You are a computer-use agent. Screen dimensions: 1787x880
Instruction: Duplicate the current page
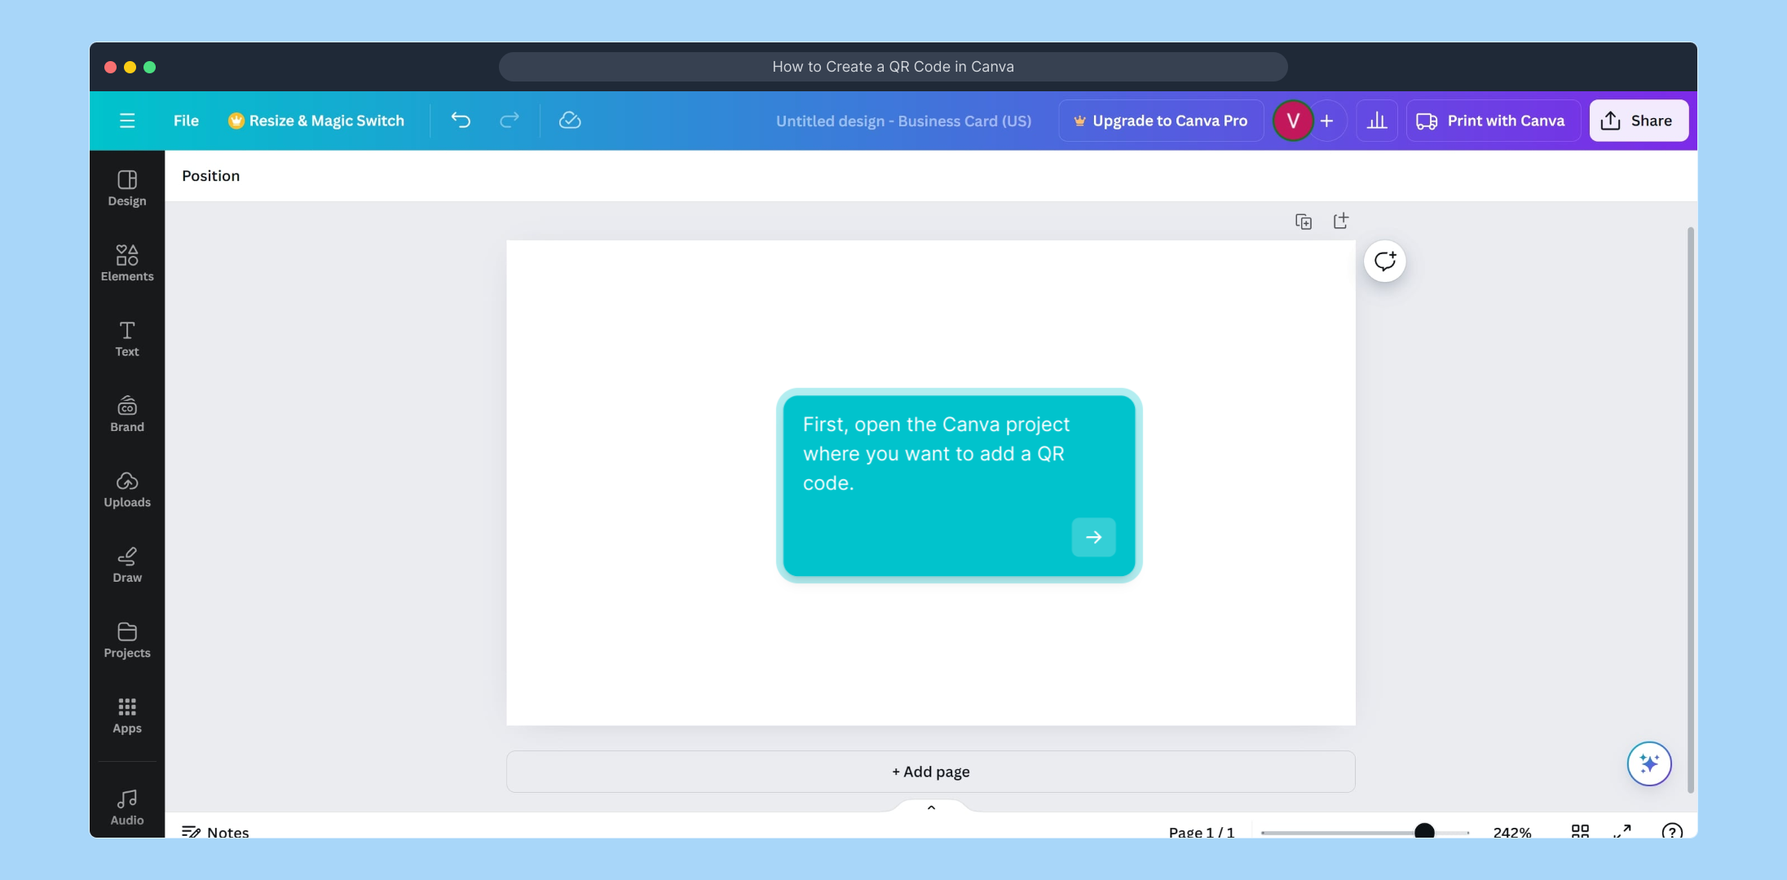tap(1304, 221)
